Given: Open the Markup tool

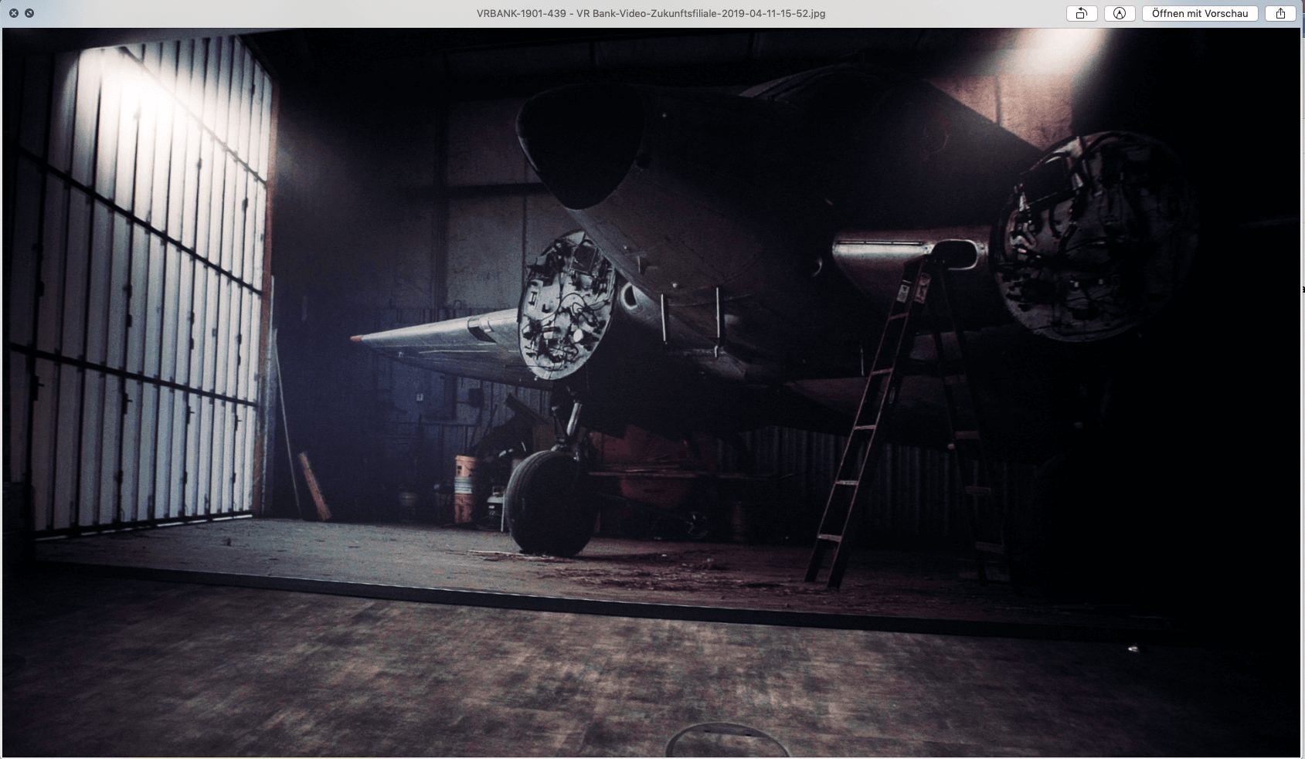Looking at the screenshot, I should pyautogui.click(x=1119, y=13).
